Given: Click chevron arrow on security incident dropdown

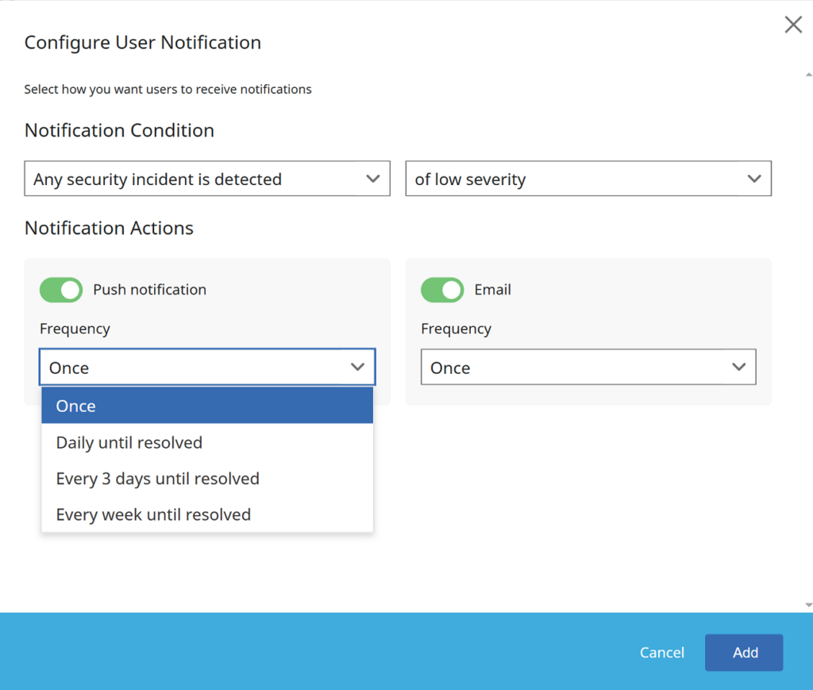Looking at the screenshot, I should tap(372, 179).
